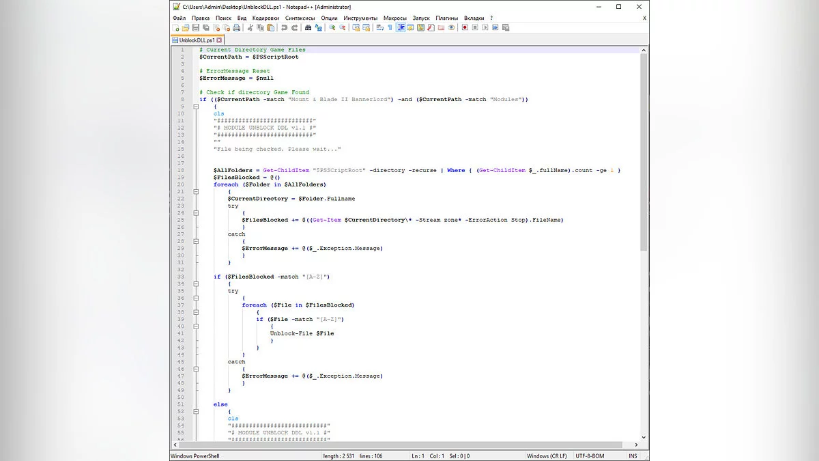The width and height of the screenshot is (819, 461).
Task: Collapse the code fold at line 9
Action: click(x=196, y=107)
